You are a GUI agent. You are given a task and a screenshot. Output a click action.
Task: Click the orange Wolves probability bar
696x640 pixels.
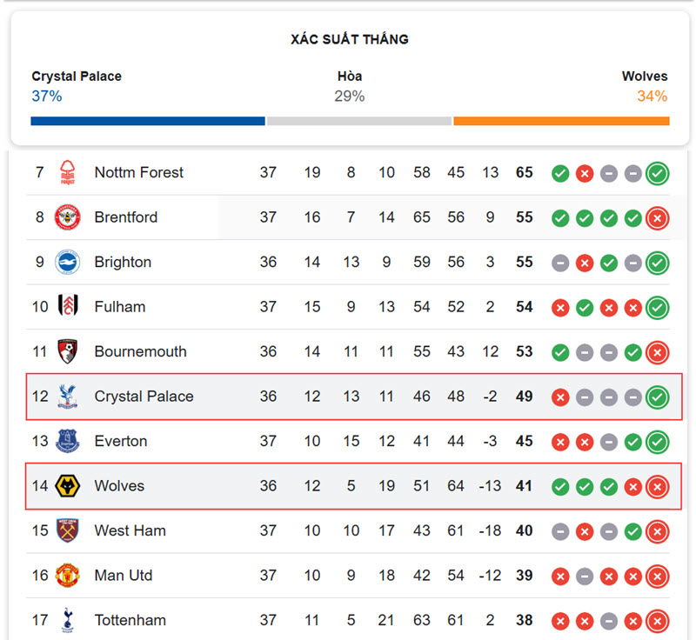pyautogui.click(x=561, y=121)
